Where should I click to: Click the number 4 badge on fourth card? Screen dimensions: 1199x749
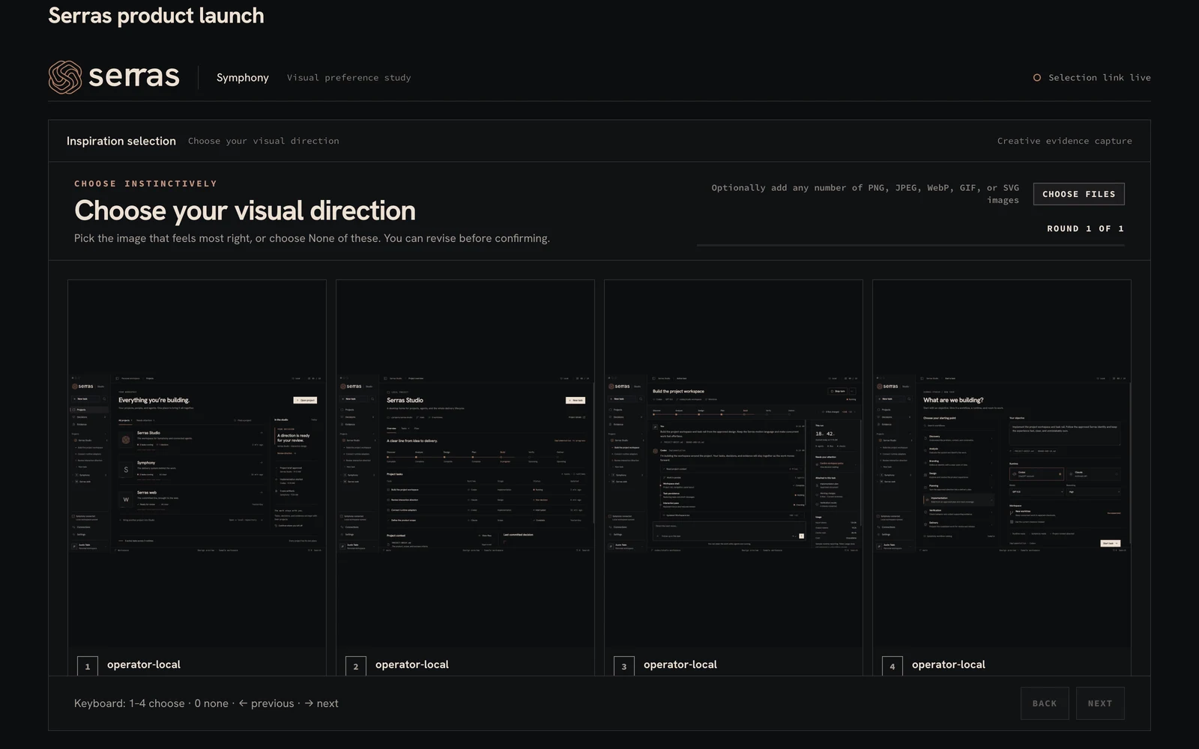[x=893, y=666]
